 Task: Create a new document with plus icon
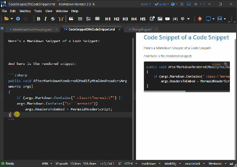(18, 19)
